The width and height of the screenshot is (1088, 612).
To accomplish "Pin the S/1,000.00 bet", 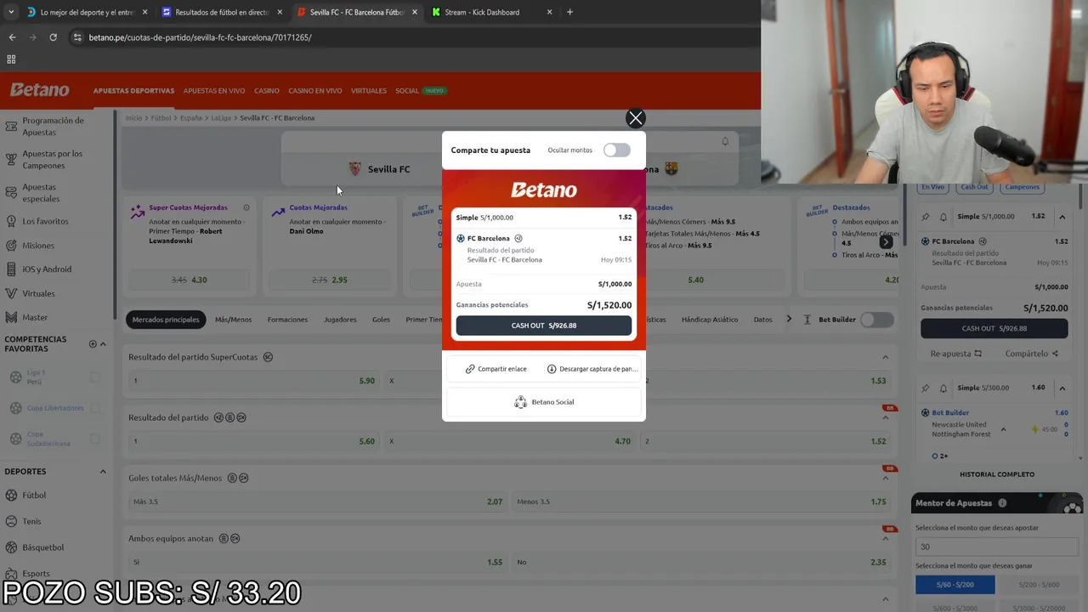I will click(926, 217).
